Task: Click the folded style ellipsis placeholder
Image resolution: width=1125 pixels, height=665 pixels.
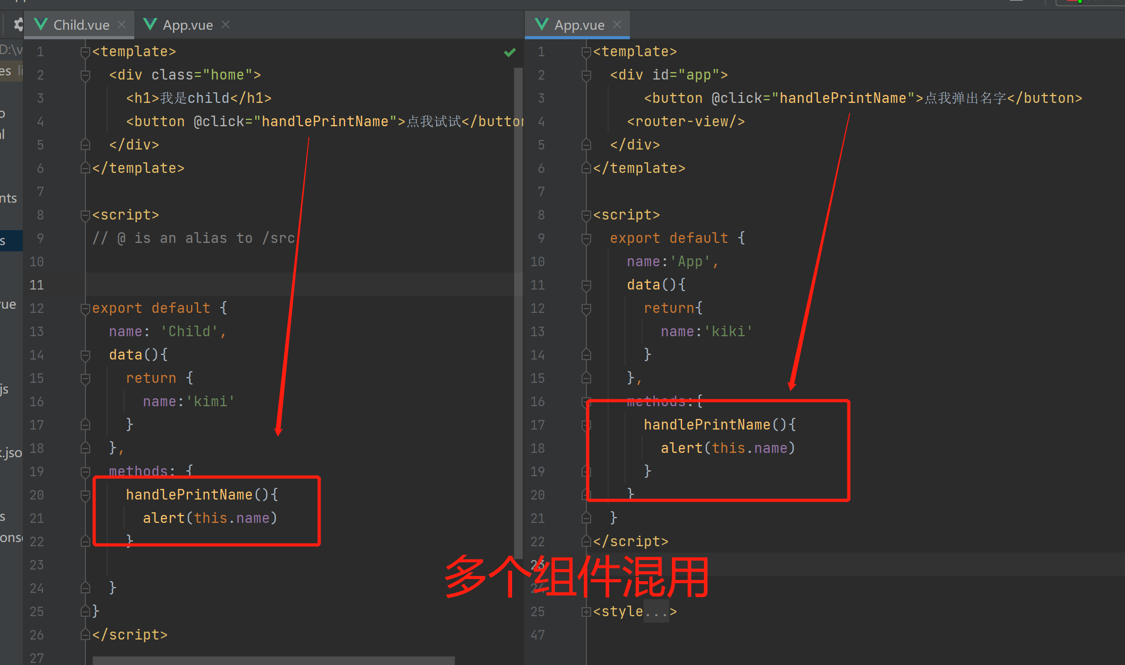Action: point(656,611)
